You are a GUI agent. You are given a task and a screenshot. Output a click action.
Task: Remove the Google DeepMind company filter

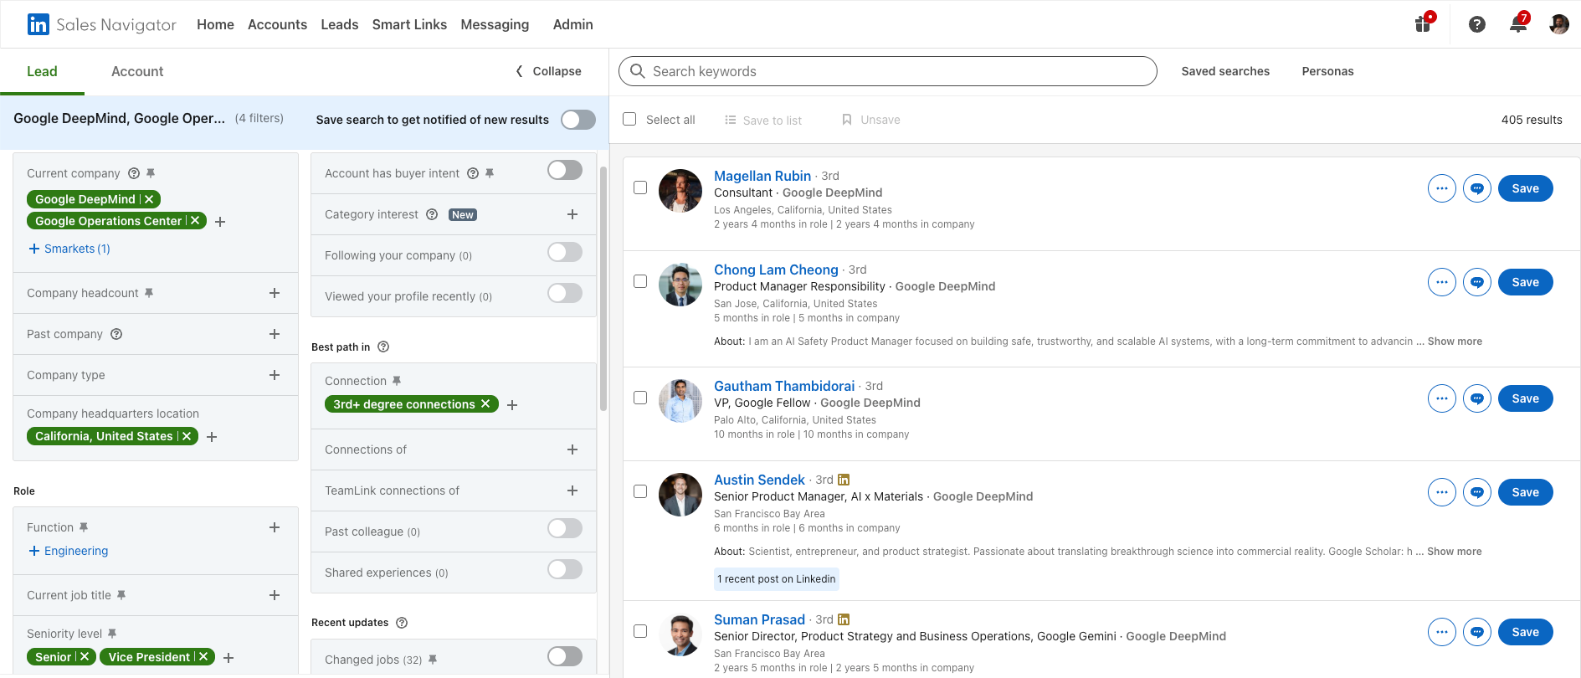(x=149, y=199)
